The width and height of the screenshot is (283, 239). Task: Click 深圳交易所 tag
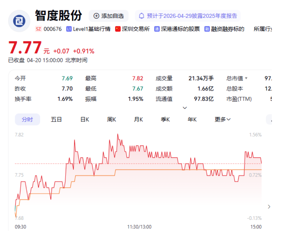pyautogui.click(x=136, y=29)
